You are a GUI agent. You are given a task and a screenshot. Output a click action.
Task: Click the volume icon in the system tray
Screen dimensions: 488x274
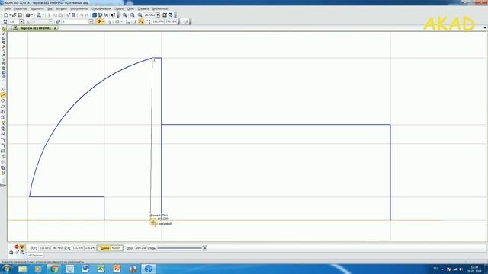461,269
